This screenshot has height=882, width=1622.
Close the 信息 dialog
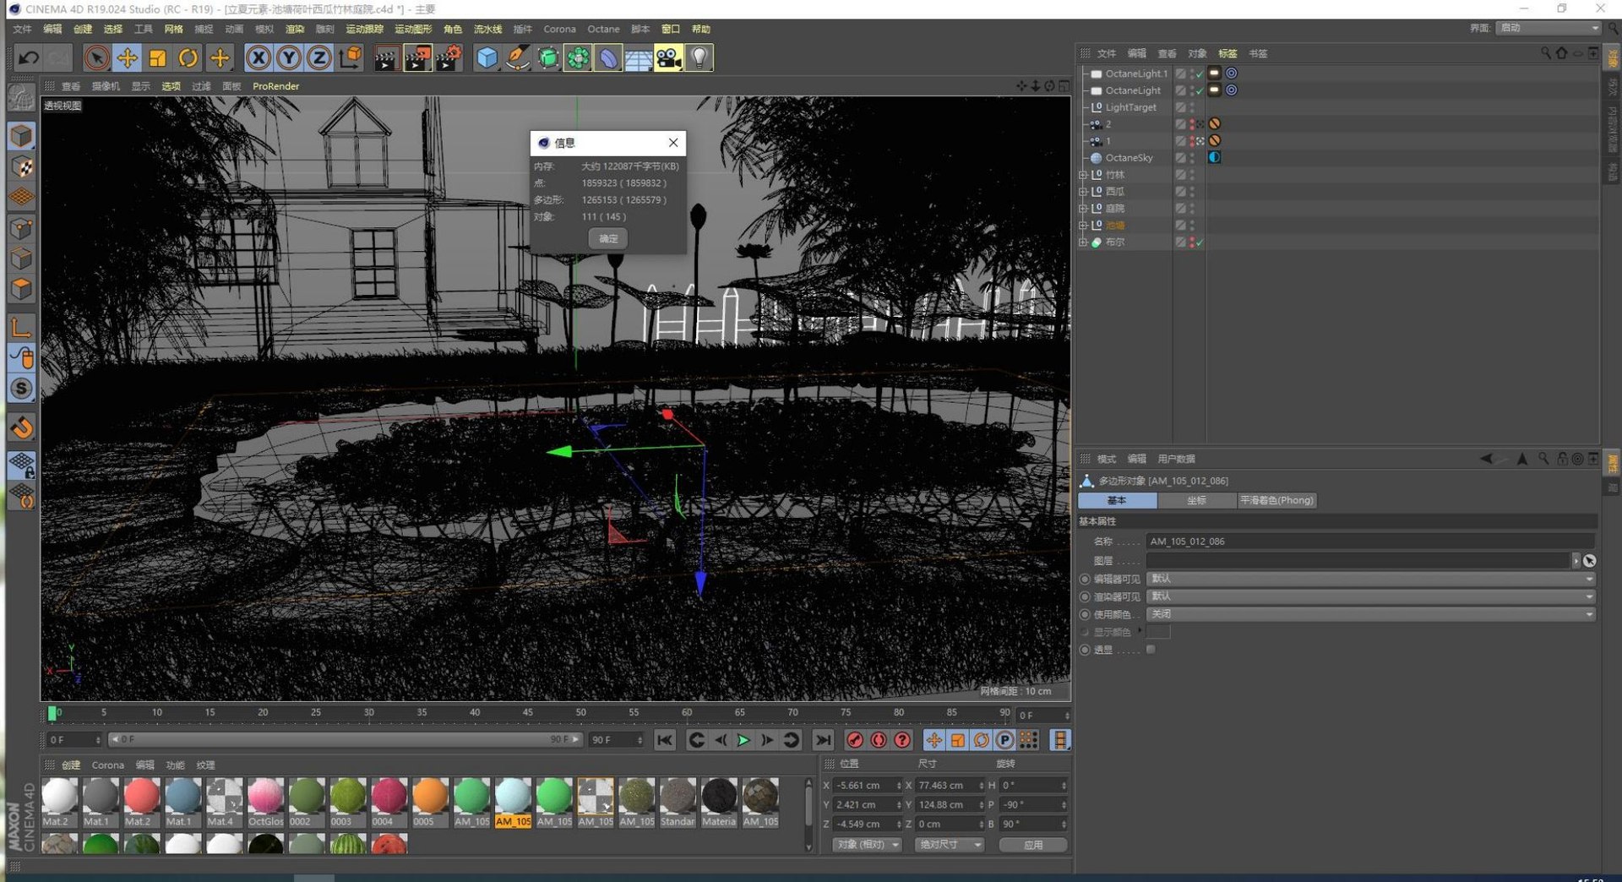[x=673, y=143]
